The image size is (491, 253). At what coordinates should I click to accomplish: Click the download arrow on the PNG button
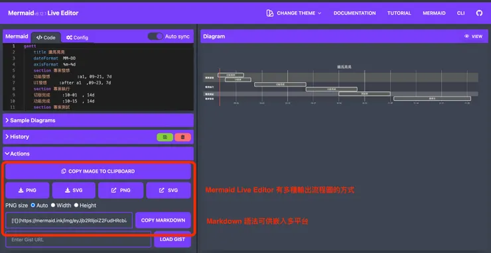pos(21,190)
